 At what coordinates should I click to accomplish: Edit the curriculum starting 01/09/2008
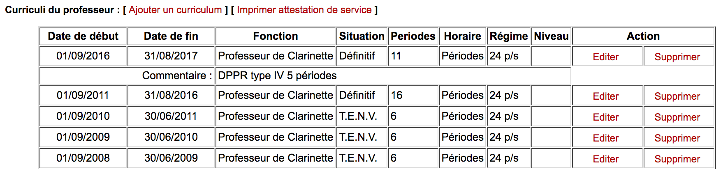605,159
